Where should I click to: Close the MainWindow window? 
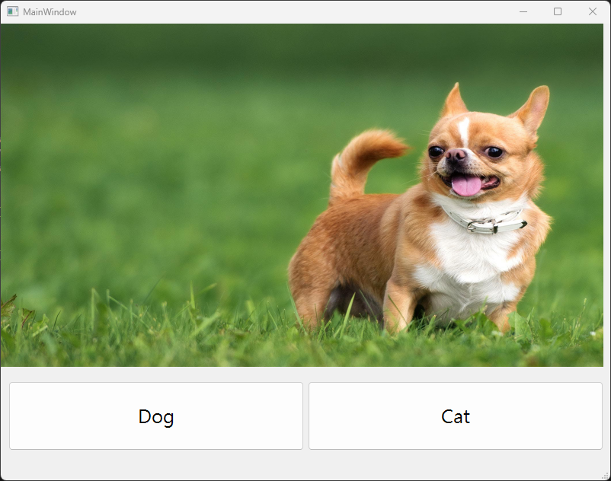tap(593, 11)
